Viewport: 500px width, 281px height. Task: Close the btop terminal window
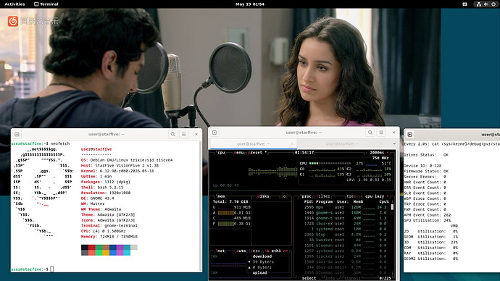393,133
